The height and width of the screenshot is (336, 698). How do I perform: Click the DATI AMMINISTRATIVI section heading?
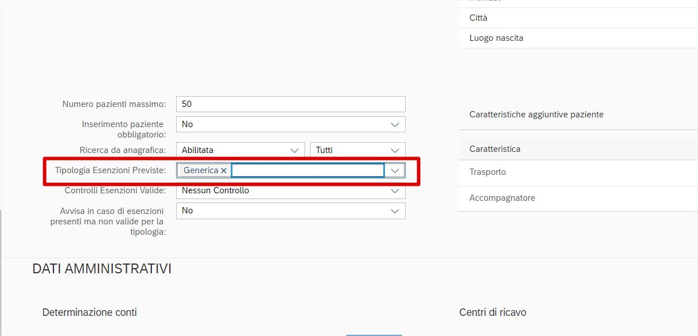102,269
